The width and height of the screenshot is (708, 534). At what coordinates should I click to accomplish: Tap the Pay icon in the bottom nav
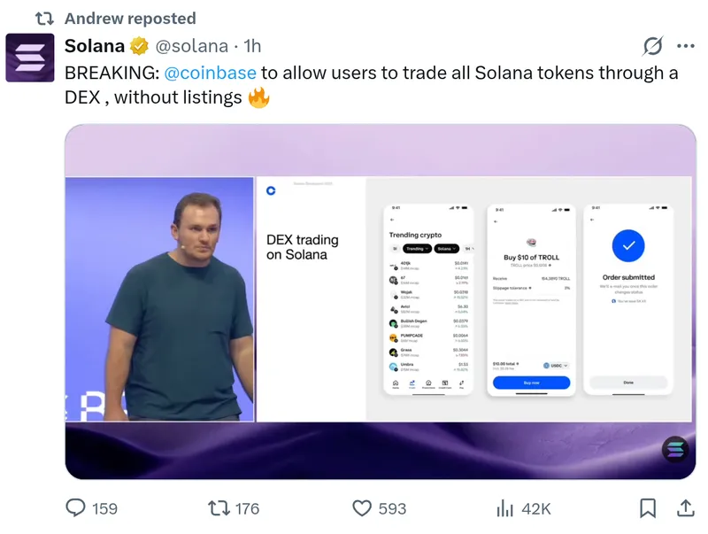461,382
